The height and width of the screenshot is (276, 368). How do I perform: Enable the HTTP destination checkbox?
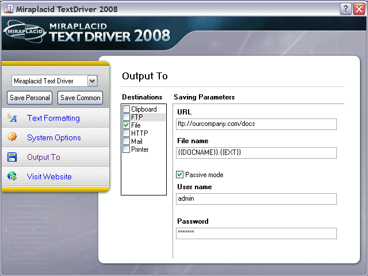click(x=126, y=133)
